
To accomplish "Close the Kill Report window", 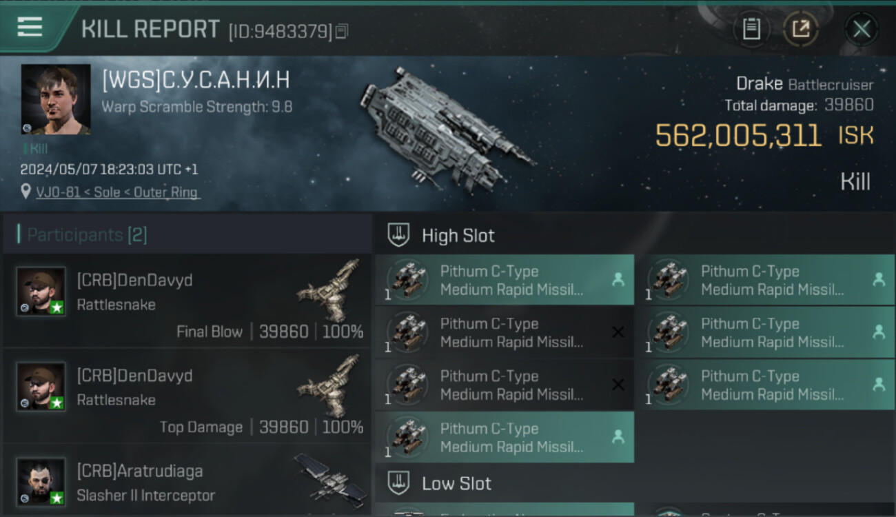I will point(862,29).
